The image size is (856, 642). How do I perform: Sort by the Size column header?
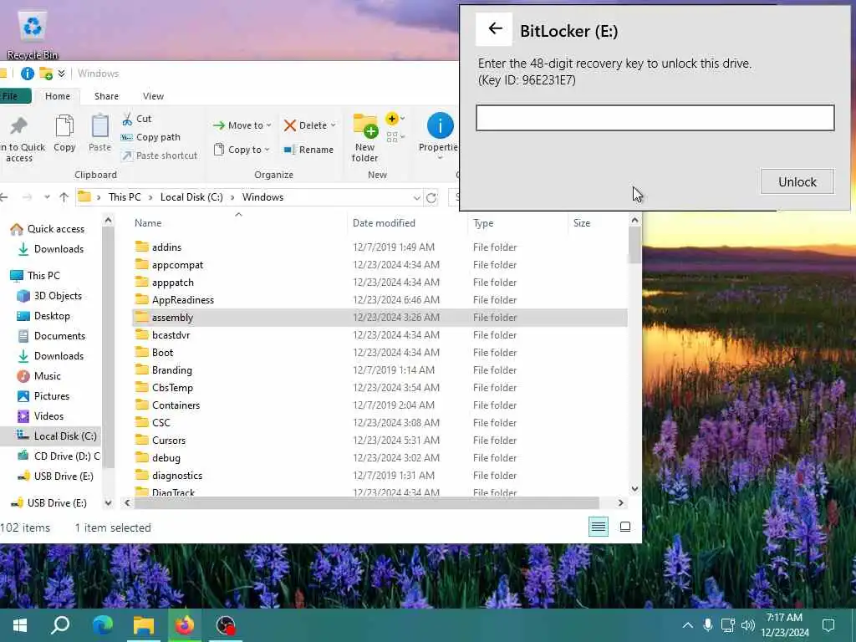coord(582,222)
